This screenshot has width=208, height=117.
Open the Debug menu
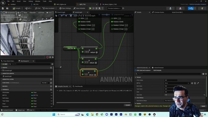tap(31, 1)
